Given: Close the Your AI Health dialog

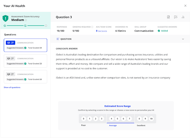Looking at the screenshot, I should click(185, 6).
